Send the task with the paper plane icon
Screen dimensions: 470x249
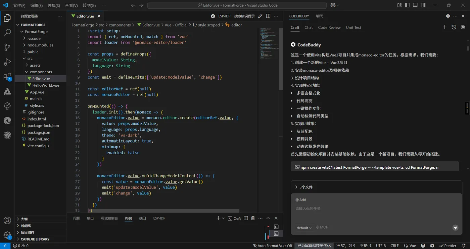tap(455, 228)
